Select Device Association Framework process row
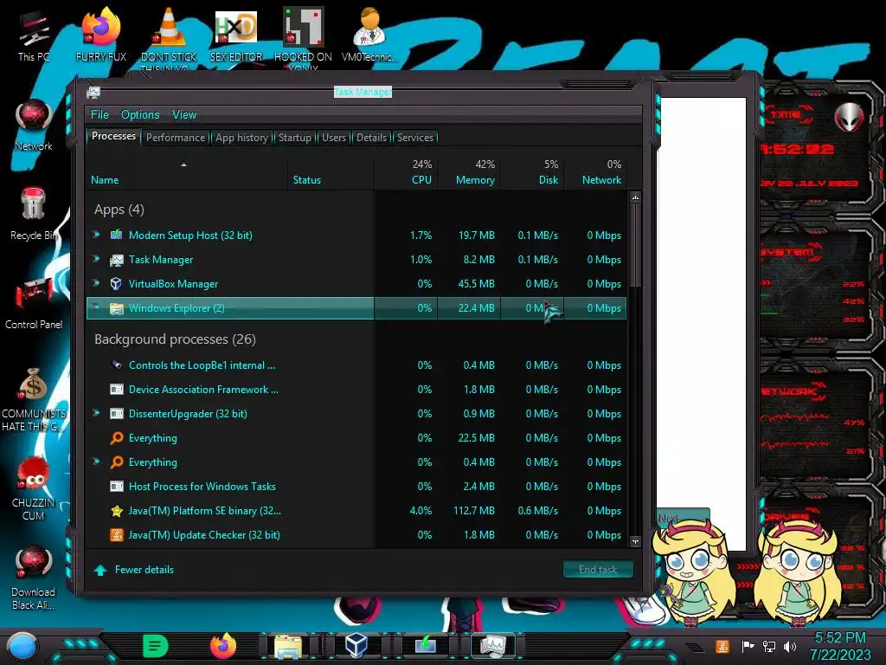This screenshot has width=886, height=665. (x=356, y=389)
